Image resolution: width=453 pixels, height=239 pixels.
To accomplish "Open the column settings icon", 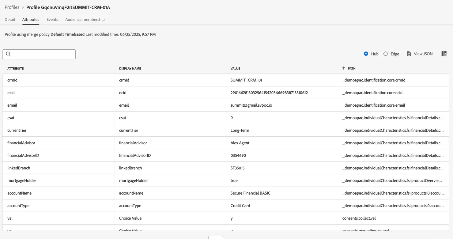I will 444,54.
